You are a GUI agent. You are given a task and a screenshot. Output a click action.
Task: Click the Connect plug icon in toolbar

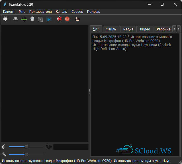pyautogui.click(x=5, y=19)
